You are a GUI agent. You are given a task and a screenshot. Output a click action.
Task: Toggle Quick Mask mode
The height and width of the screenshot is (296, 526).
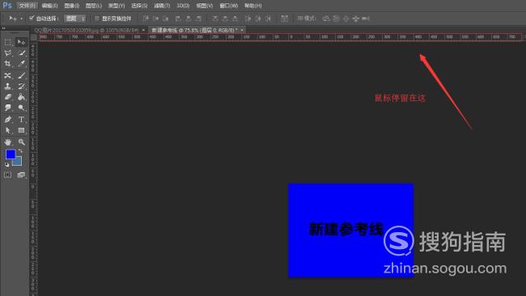click(x=8, y=175)
